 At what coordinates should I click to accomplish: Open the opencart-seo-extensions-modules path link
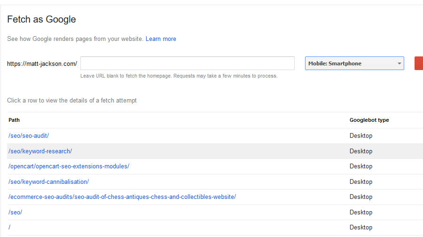pos(69,166)
